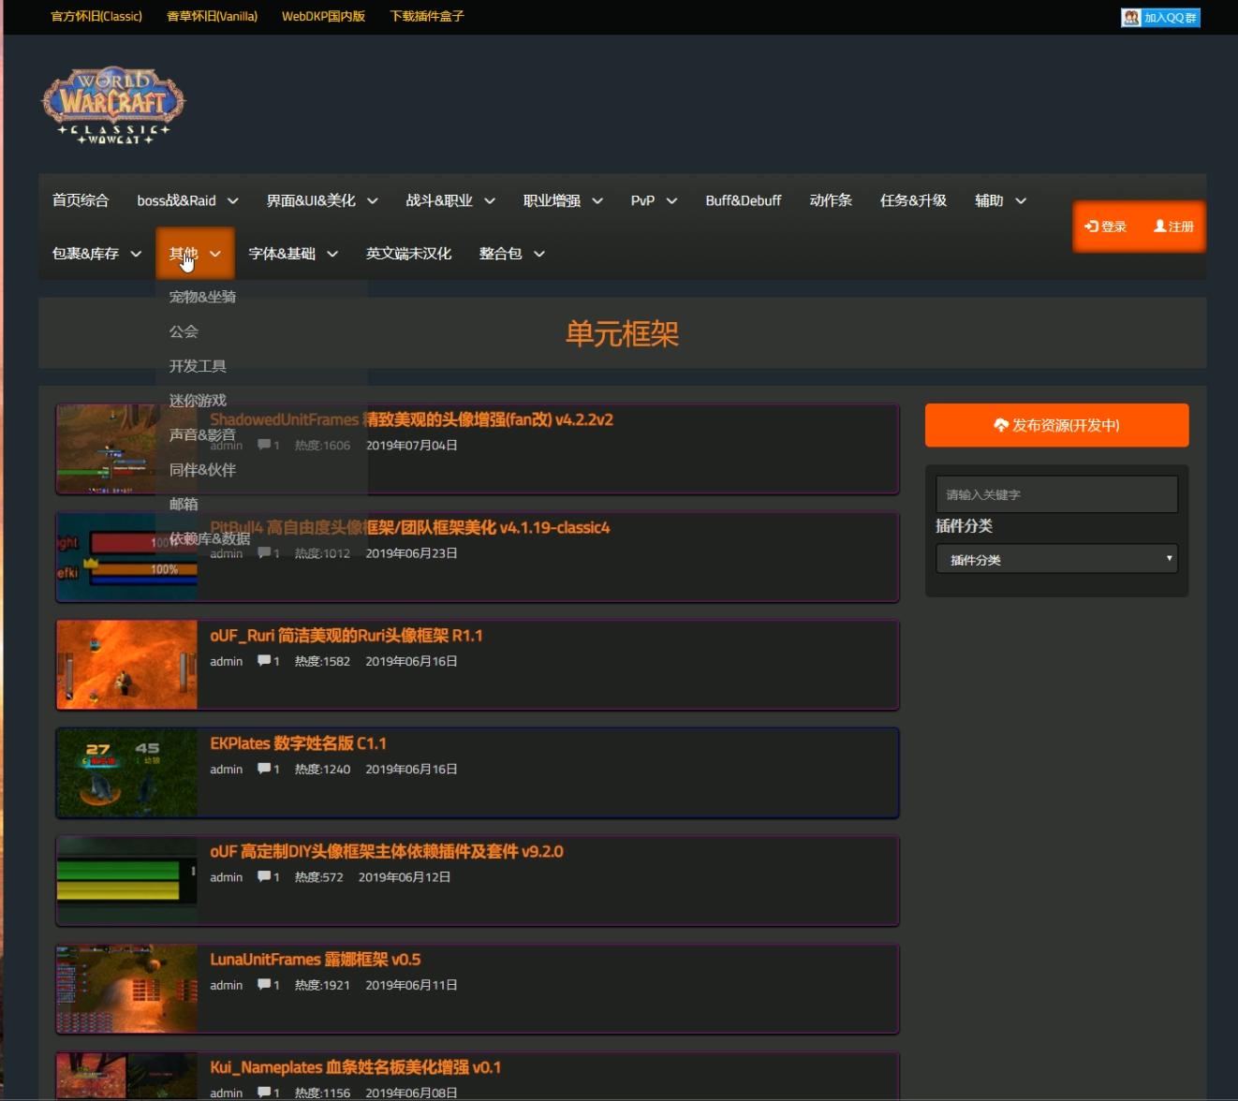This screenshot has height=1101, width=1238.
Task: Click admin author on EKPlates entry
Action: (x=226, y=769)
